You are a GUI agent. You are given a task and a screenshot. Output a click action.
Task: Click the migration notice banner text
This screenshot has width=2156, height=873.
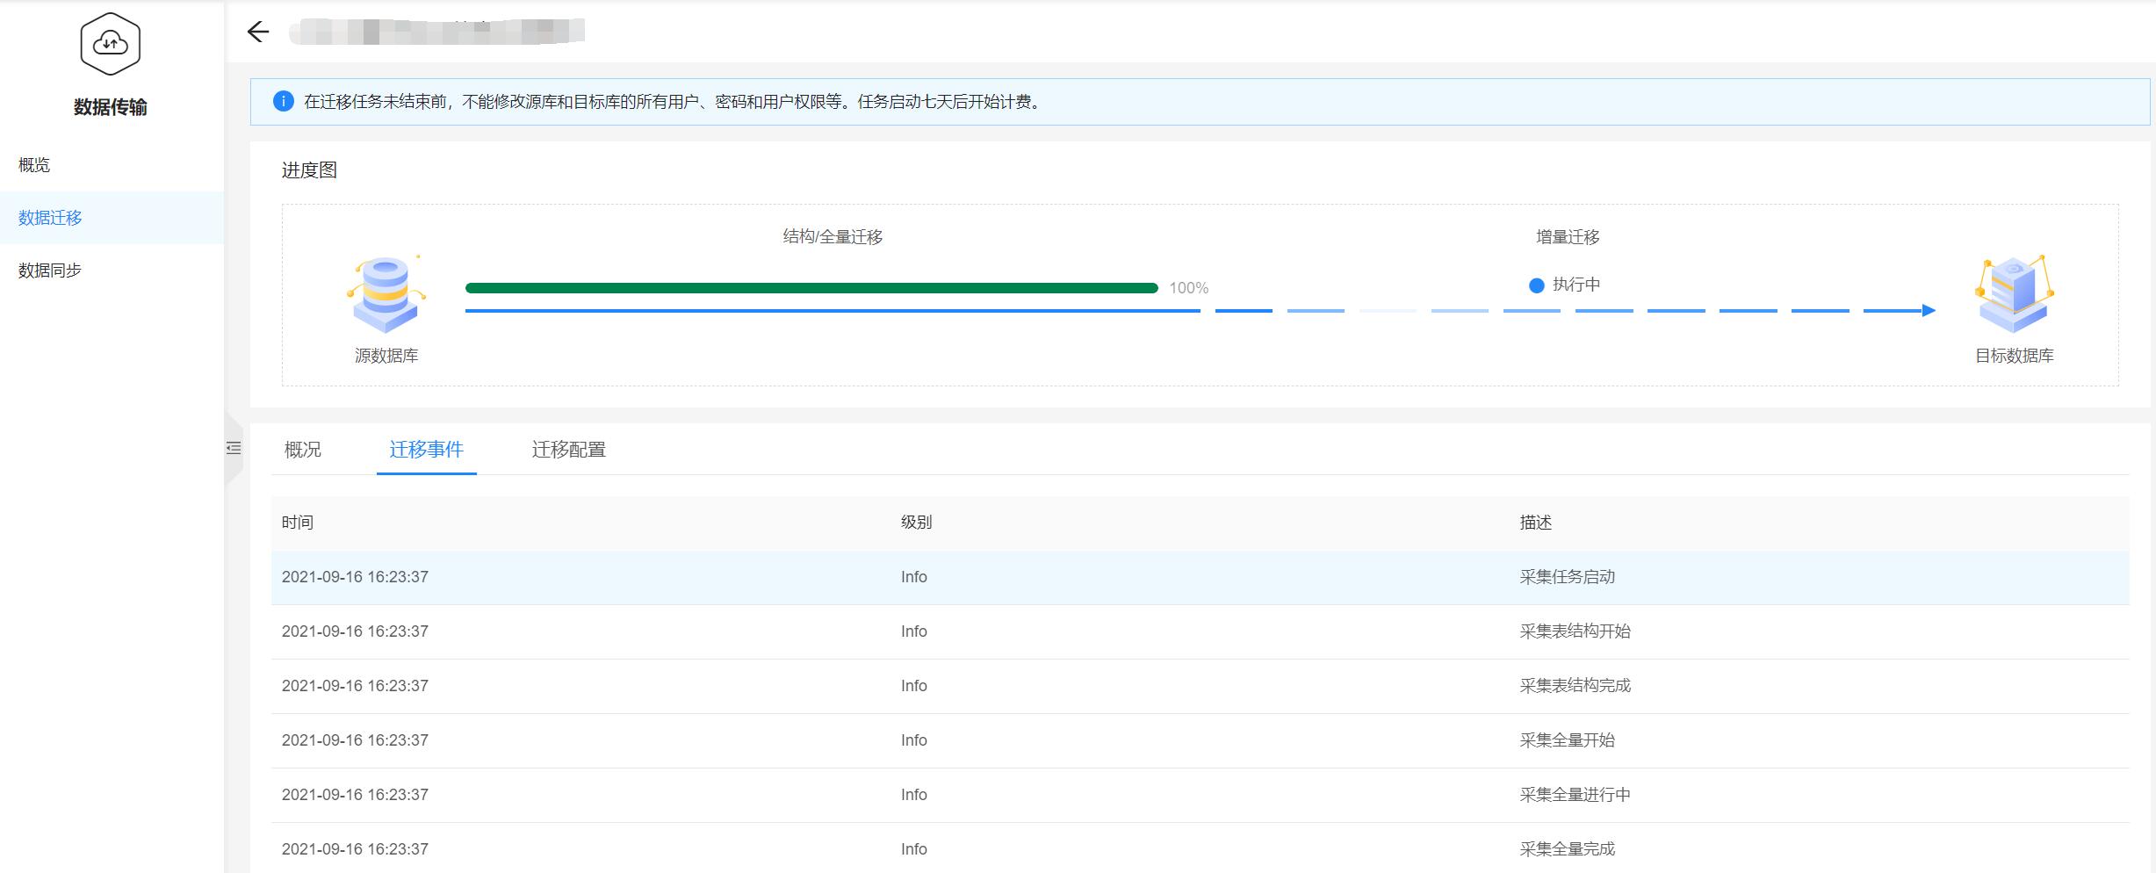click(673, 102)
